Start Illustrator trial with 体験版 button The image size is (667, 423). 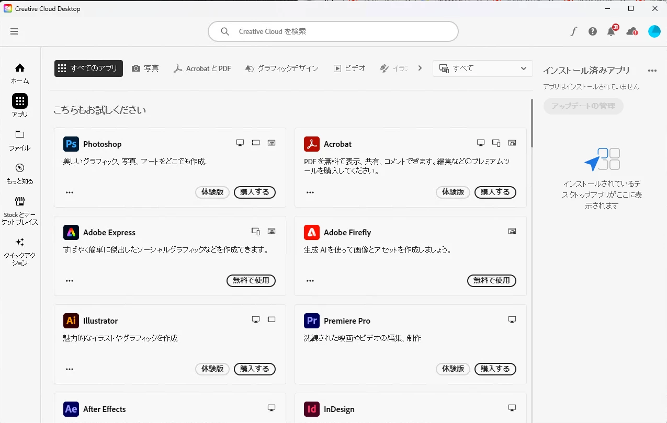click(212, 369)
